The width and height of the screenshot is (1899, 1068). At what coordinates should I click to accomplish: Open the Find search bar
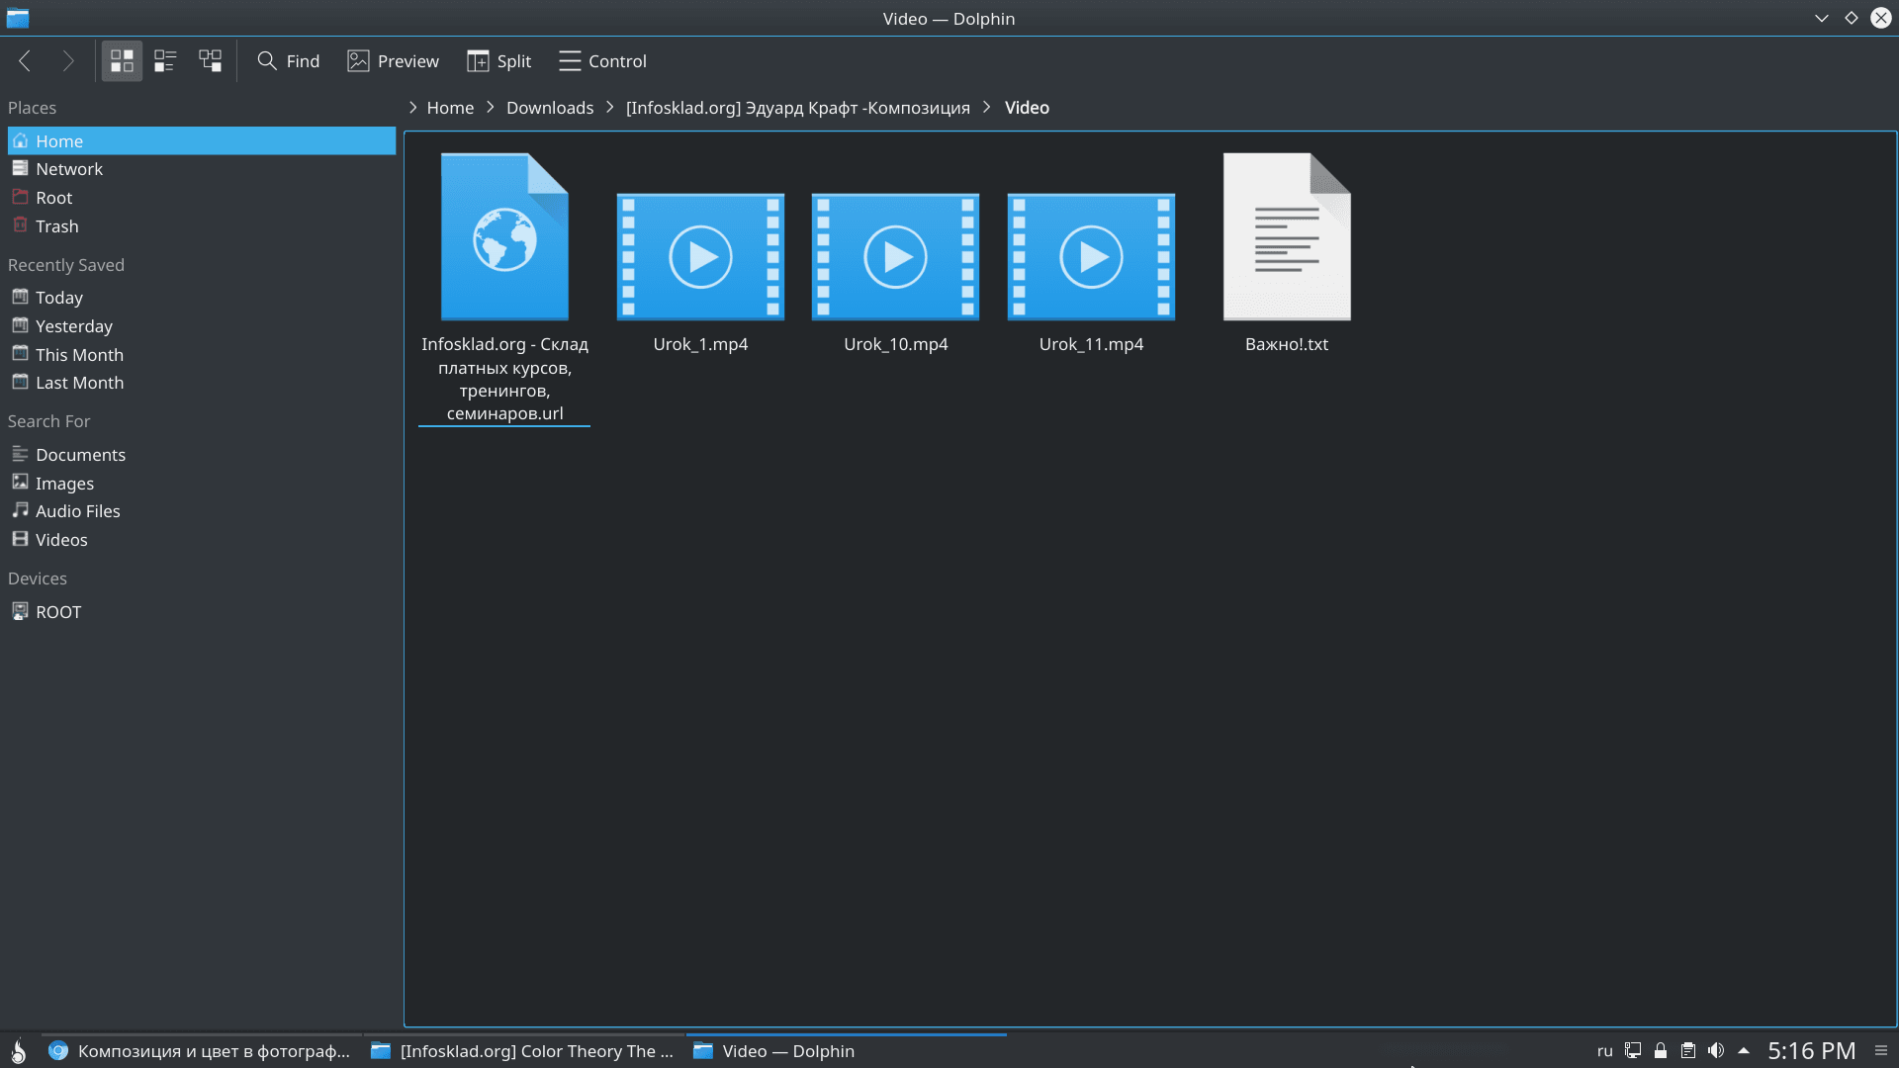pos(288,61)
